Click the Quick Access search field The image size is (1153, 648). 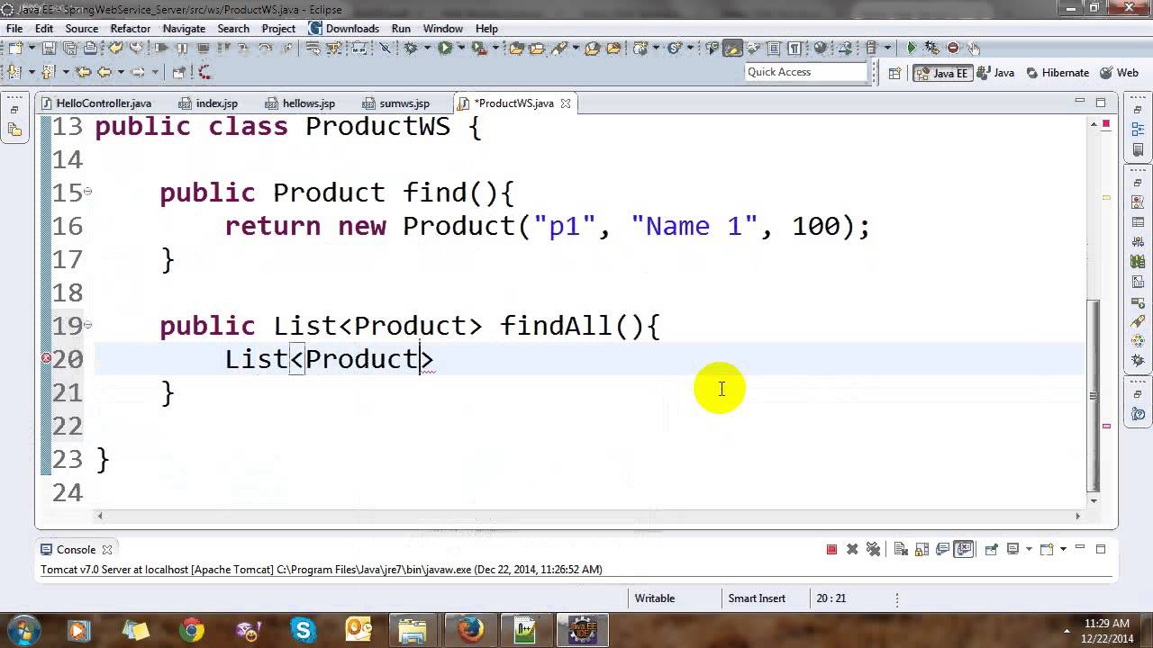805,72
